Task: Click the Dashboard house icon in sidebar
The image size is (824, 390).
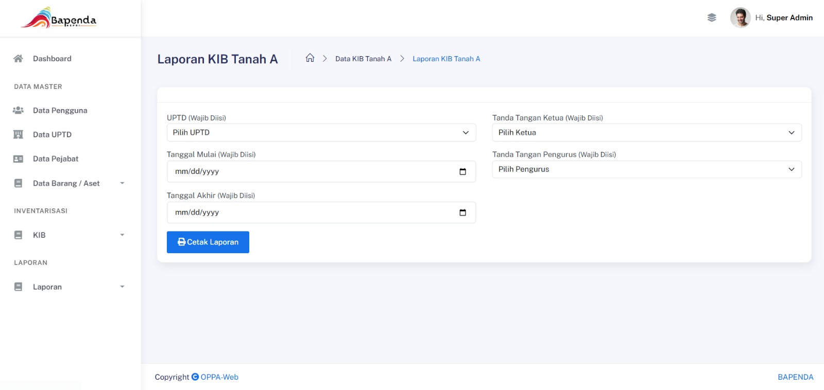Action: click(18, 59)
